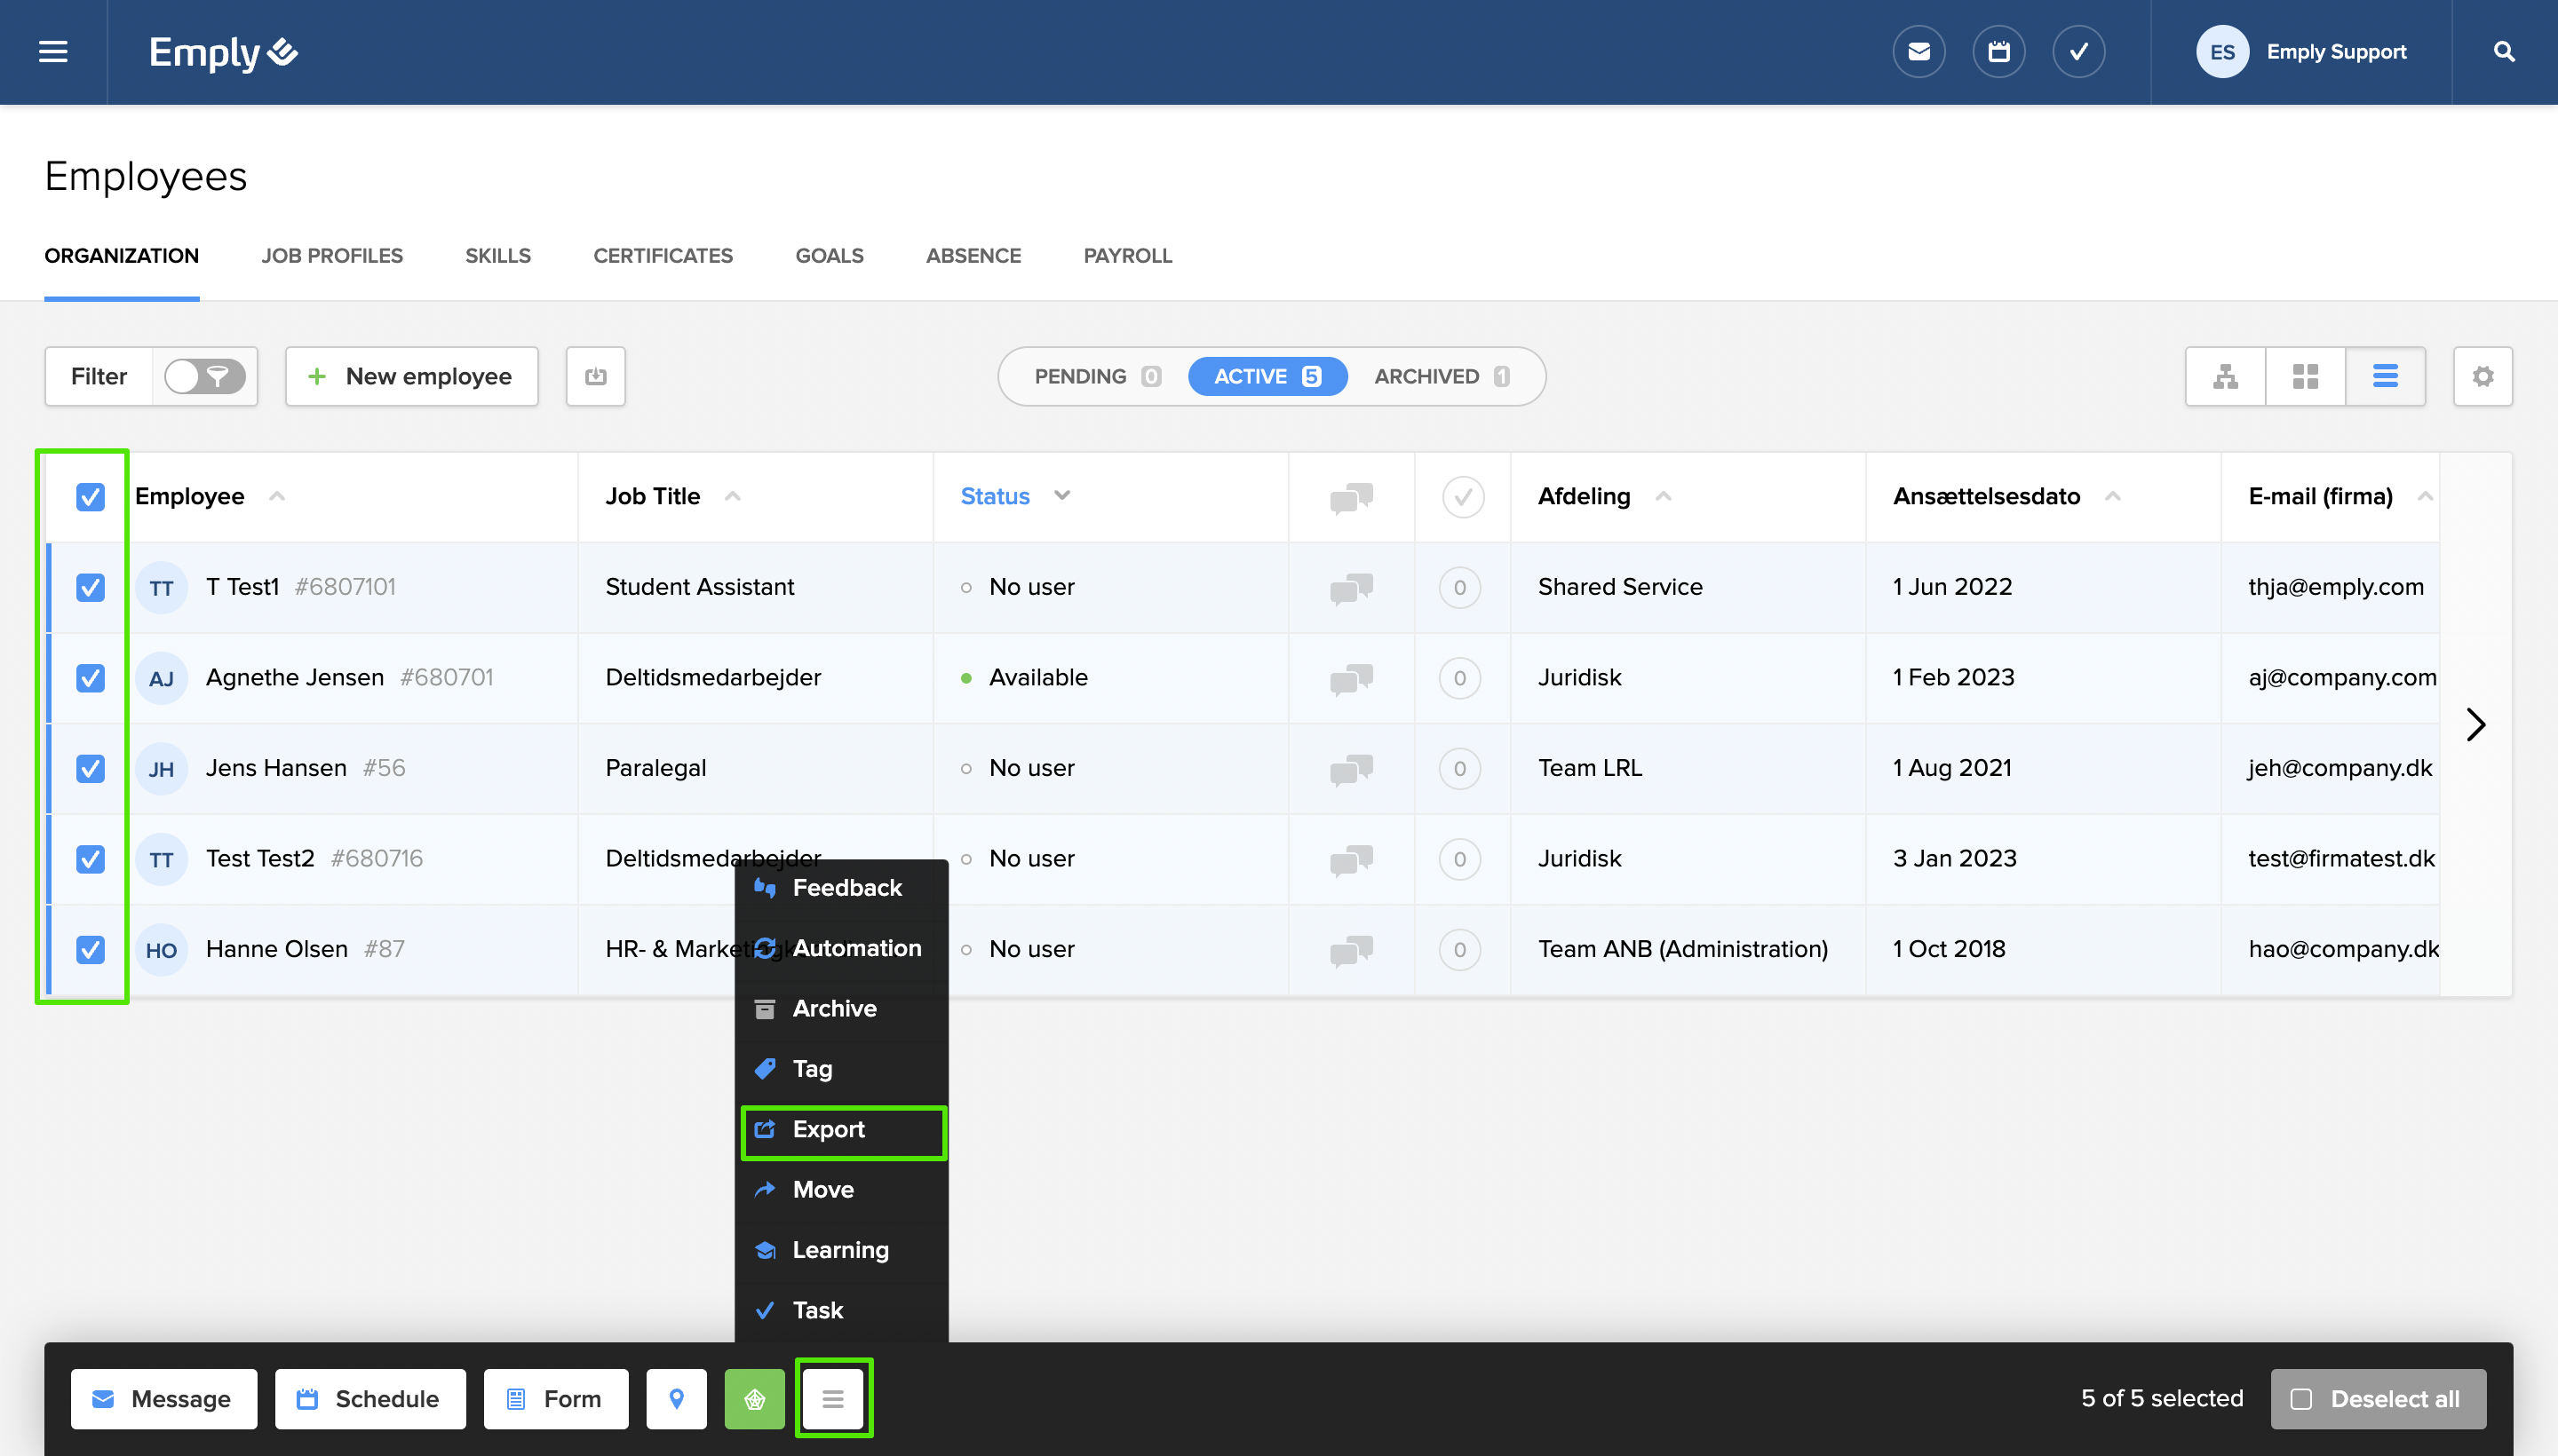Screen dimensions: 2558x1456
Task: Open the messages envelope icon in header
Action: click(1918, 52)
